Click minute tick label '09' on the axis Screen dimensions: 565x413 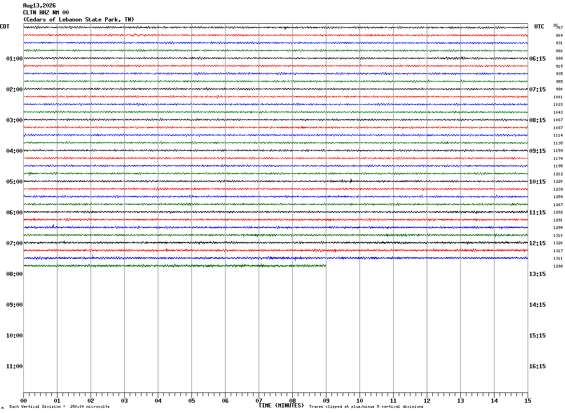326,401
